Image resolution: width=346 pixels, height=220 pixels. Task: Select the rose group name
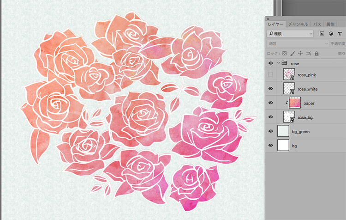(x=295, y=64)
